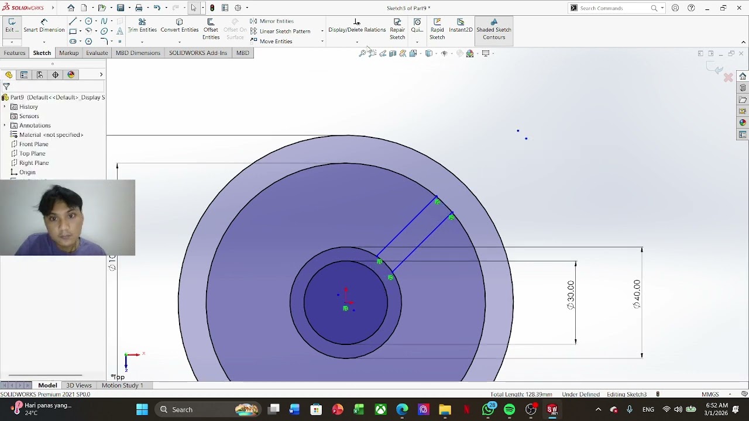The width and height of the screenshot is (749, 421).
Task: Select the Circle sketch tool
Action: tap(88, 21)
